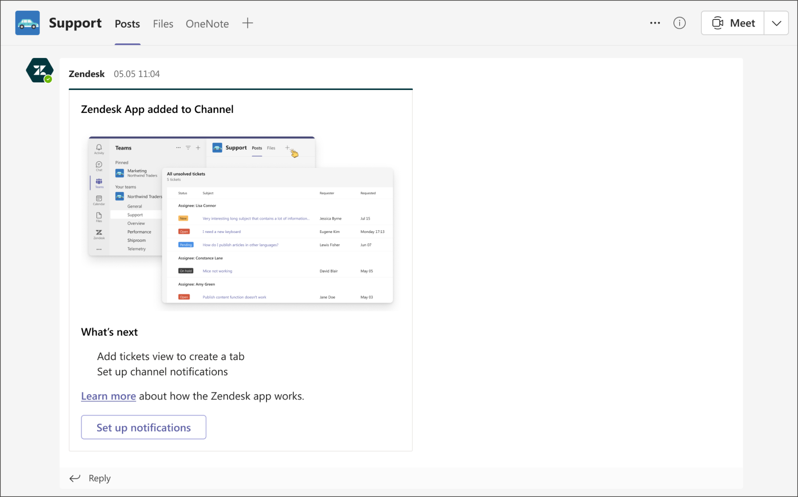Viewport: 798px width, 497px height.
Task: Show channel info panel icon
Action: 679,23
